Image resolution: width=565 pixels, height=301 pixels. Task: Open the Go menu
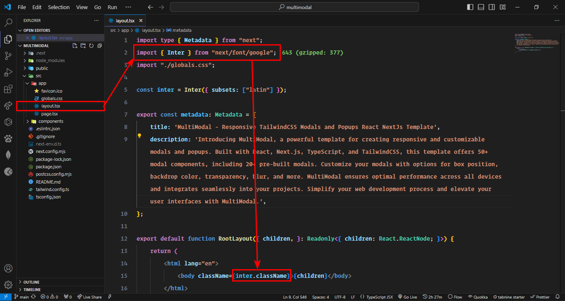click(x=98, y=7)
